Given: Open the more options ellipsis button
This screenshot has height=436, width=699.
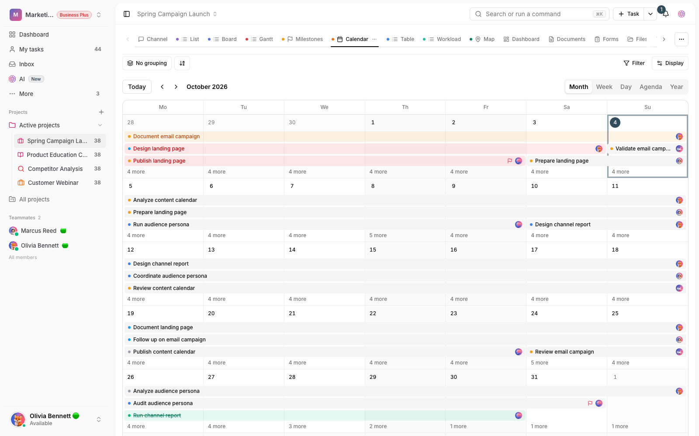Looking at the screenshot, I should tap(682, 39).
